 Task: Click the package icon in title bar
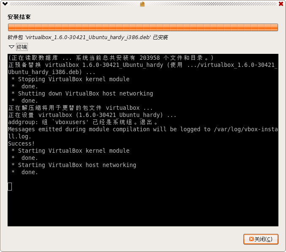tap(142, 4)
